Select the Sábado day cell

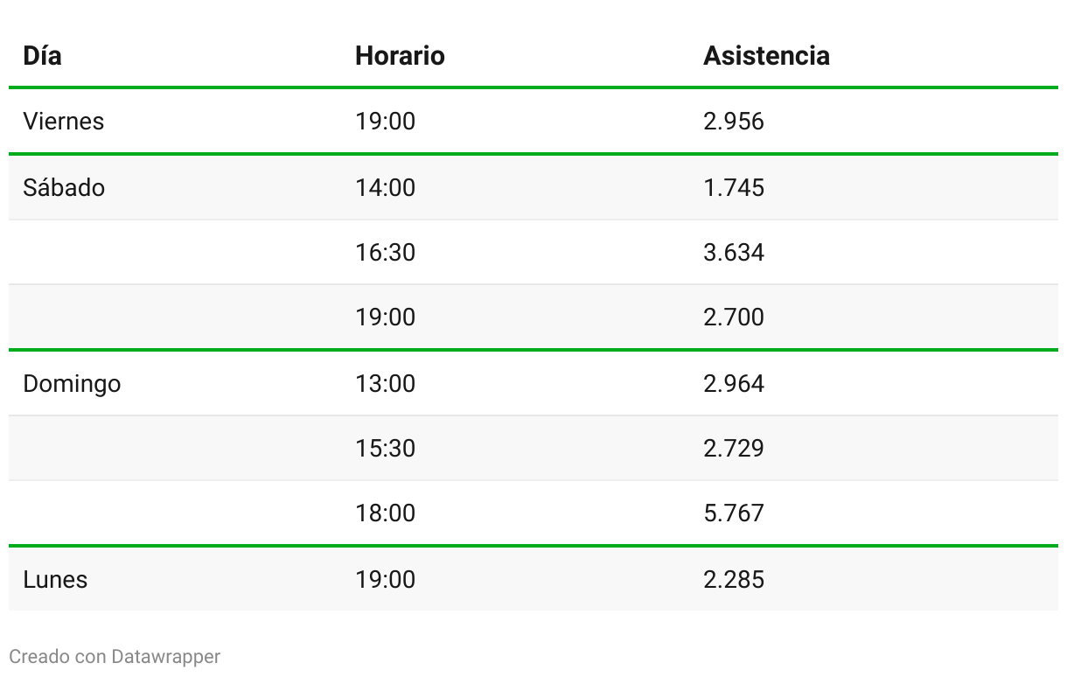tap(64, 187)
